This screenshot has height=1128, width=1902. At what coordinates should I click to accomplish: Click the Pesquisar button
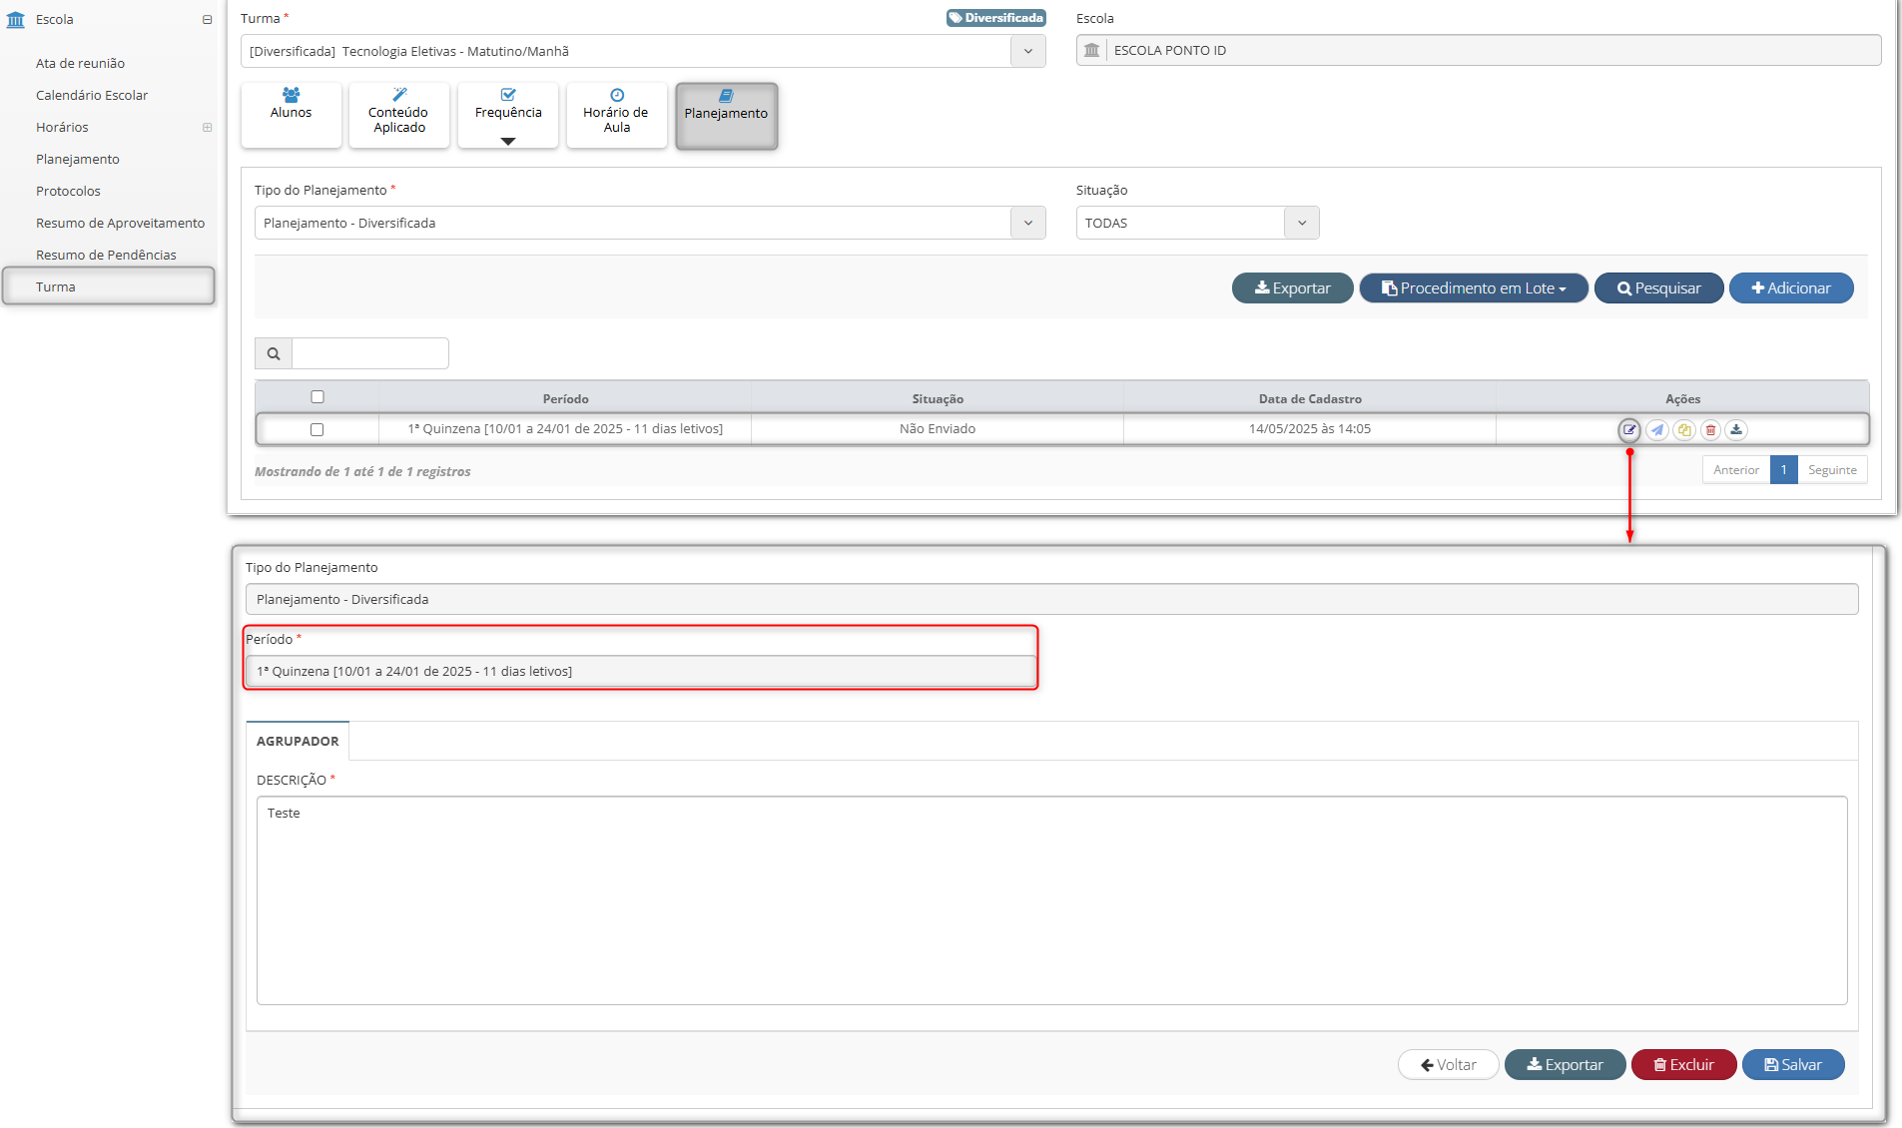click(1659, 288)
